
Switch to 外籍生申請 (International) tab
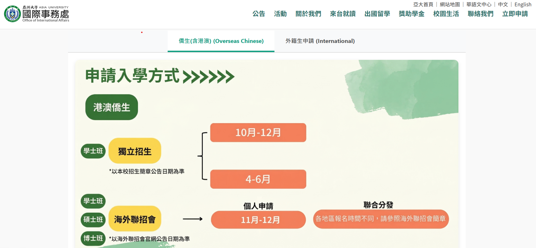320,41
